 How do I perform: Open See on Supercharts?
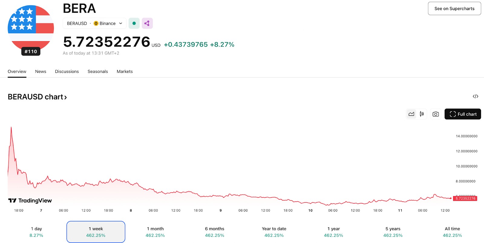(454, 8)
